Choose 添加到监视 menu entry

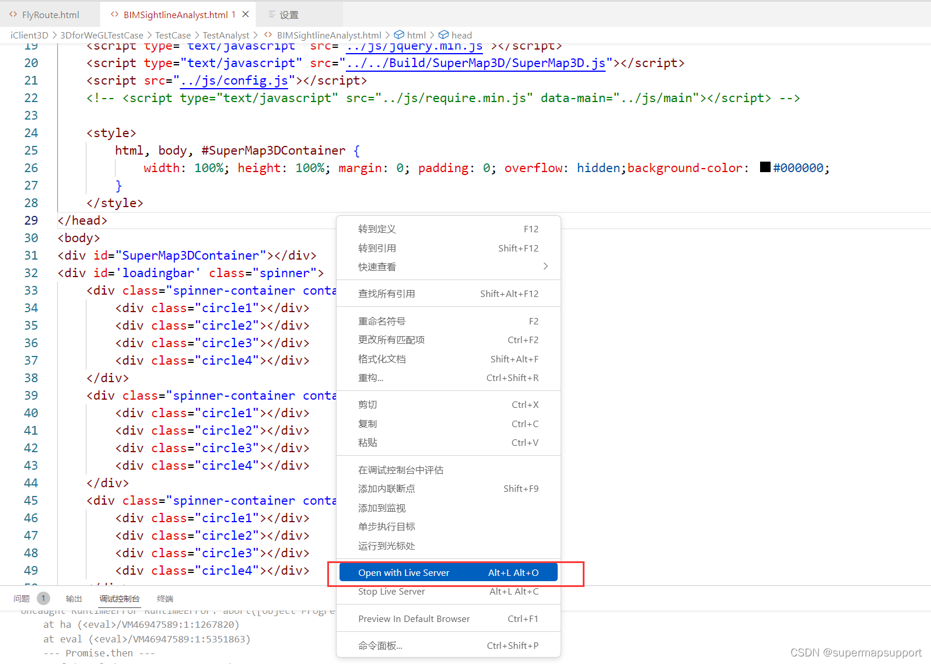coord(449,508)
